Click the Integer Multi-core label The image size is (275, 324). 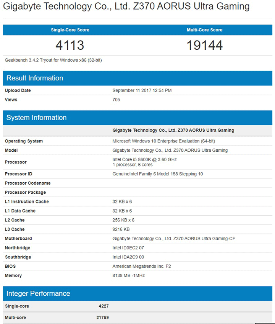pyautogui.click(x=15, y=317)
